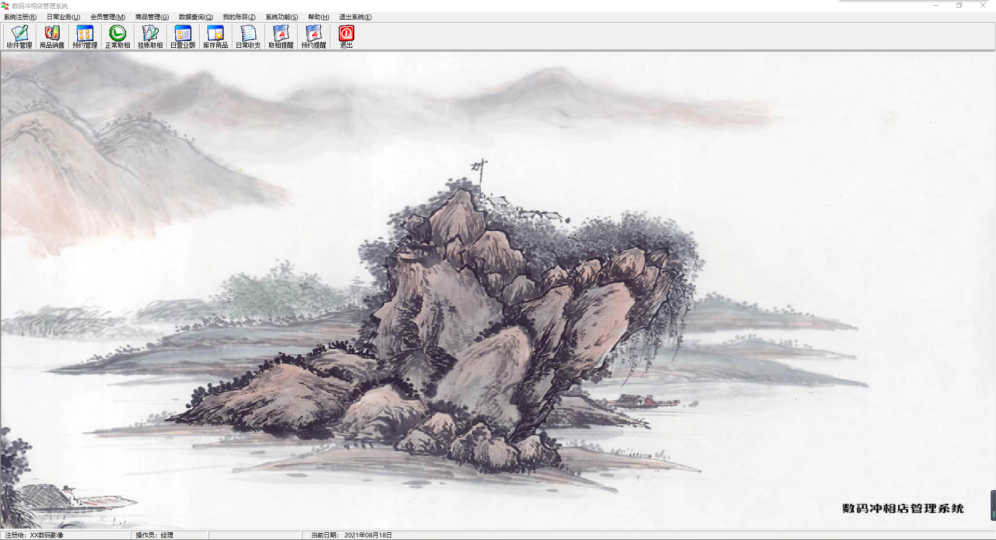Open the 系统注册(R) menu

tap(20, 17)
